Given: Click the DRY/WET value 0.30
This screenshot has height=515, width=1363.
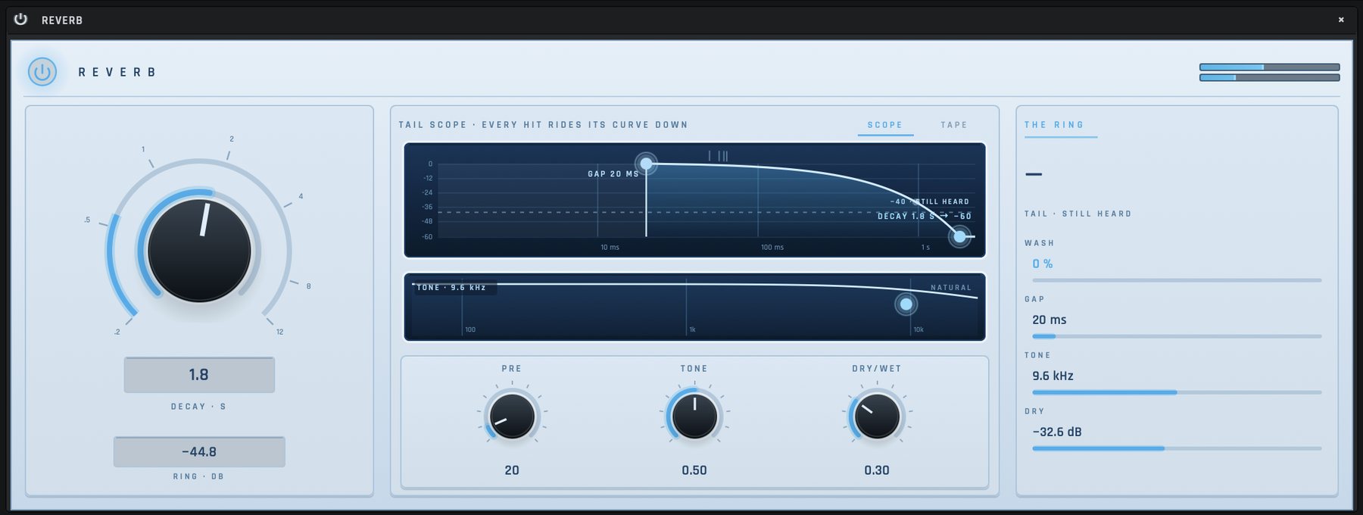Looking at the screenshot, I should tap(877, 470).
